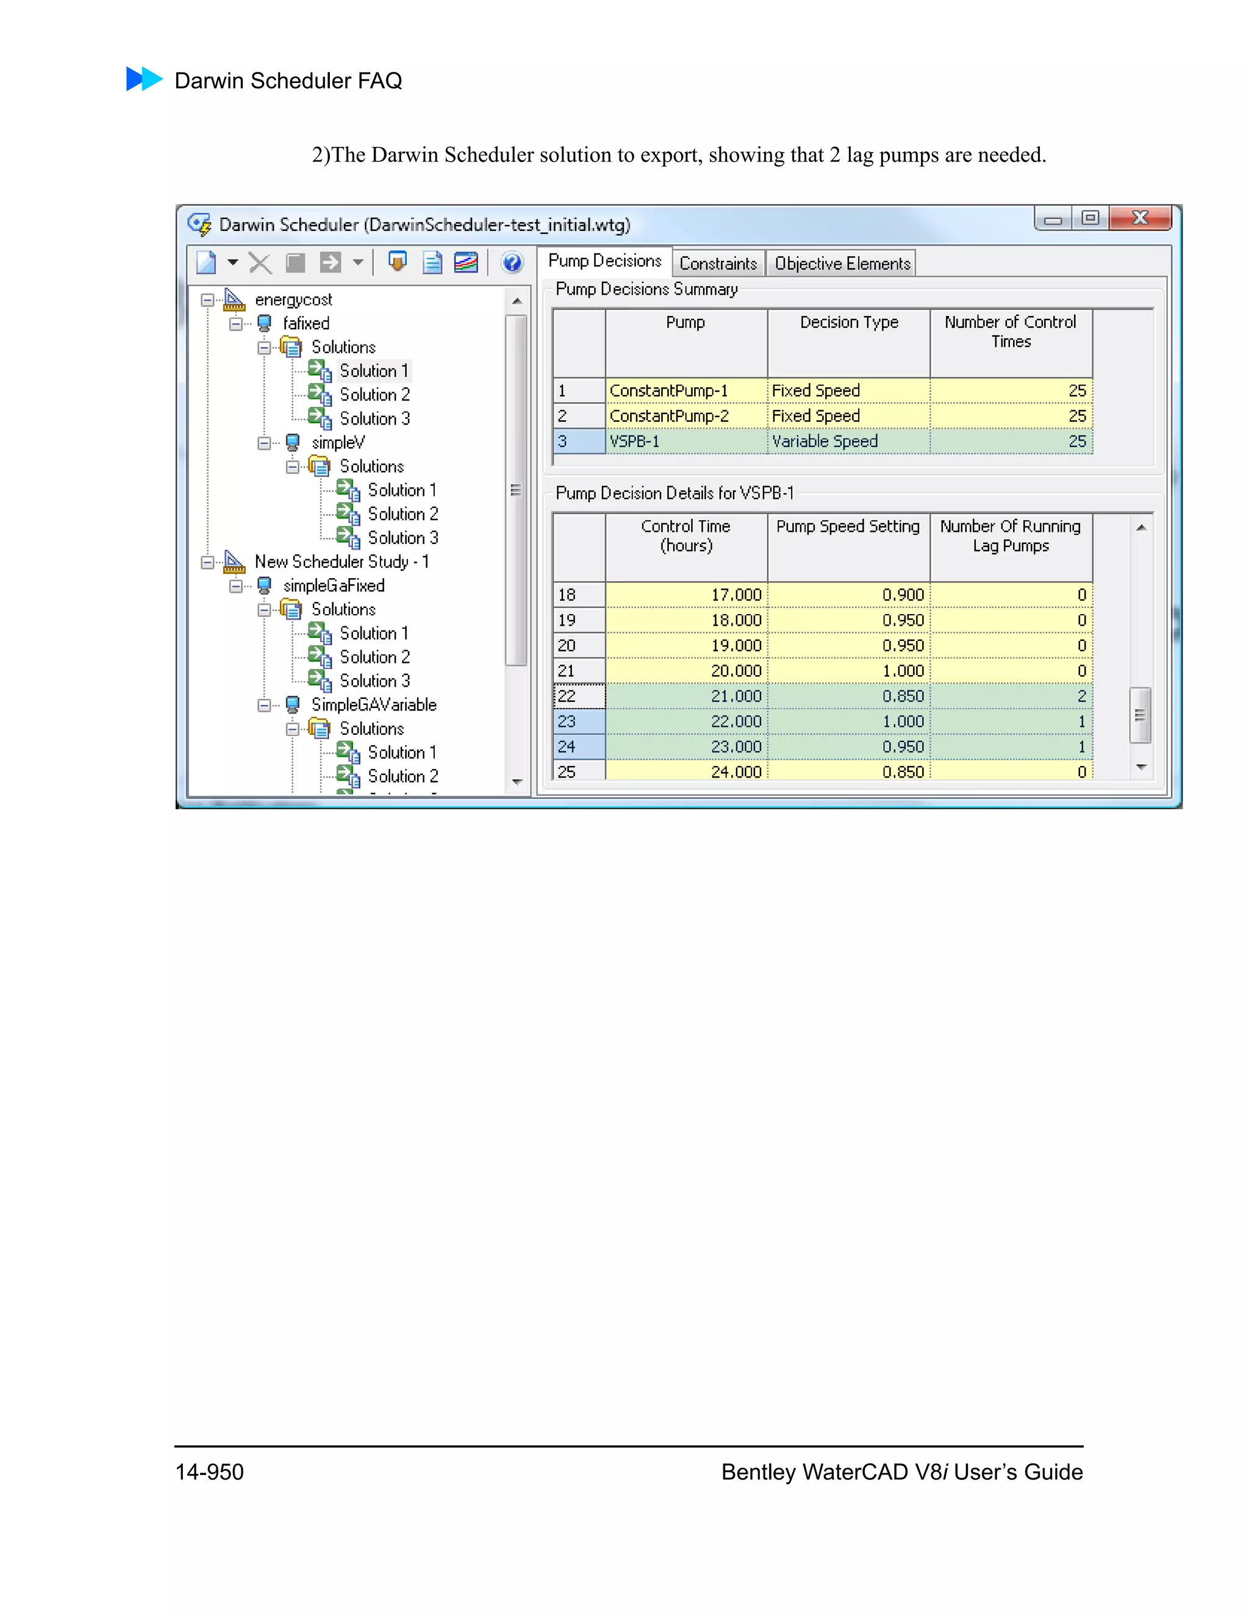Viewport: 1249px width, 1616px height.
Task: Click the Solutions folder icon under simpleV
Action: click(x=320, y=466)
